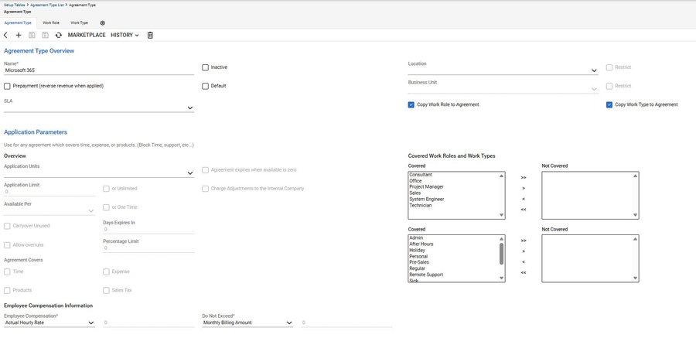Open the Location dropdown
The image size is (696, 338).
[594, 70]
